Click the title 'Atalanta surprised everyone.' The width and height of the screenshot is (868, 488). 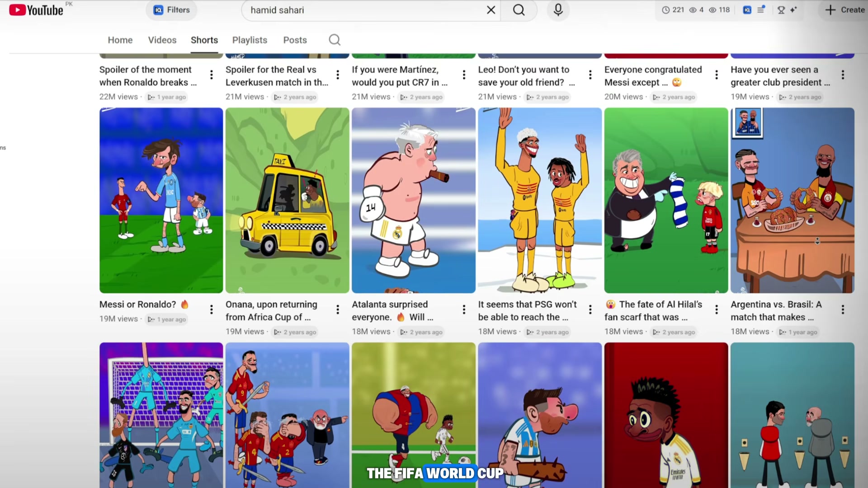pyautogui.click(x=392, y=311)
